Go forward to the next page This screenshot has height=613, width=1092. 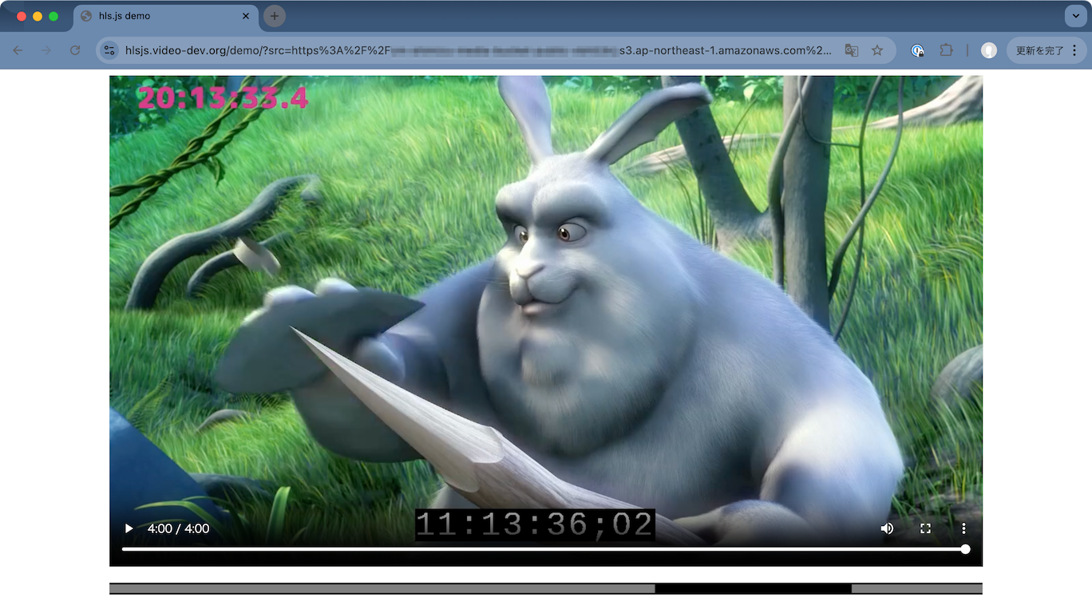tap(46, 50)
